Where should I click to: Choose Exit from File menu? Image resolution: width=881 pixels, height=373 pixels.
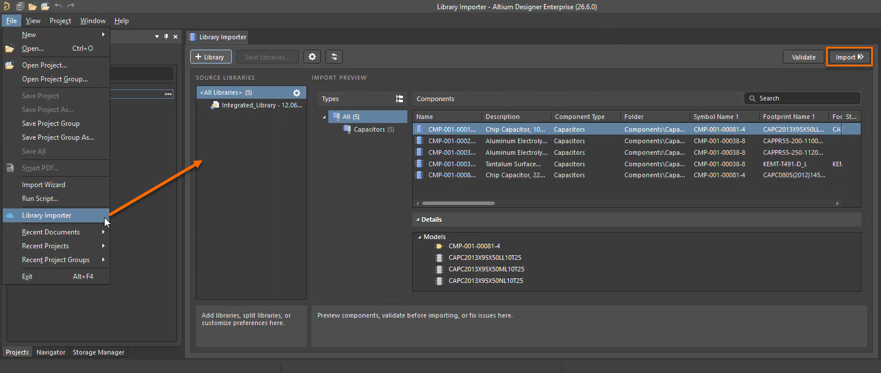coord(56,277)
